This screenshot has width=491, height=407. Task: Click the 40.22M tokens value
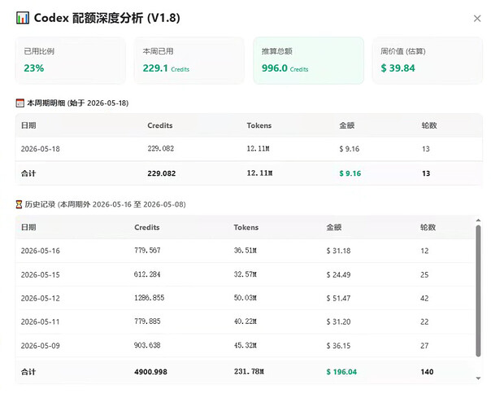pos(245,322)
